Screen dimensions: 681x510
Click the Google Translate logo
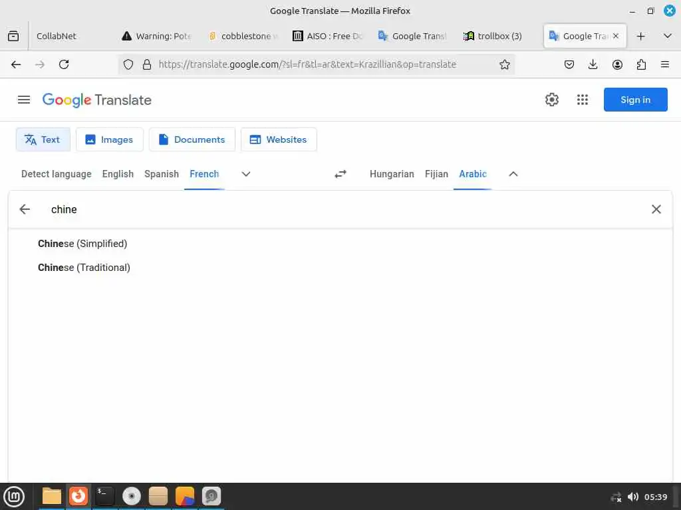[97, 100]
